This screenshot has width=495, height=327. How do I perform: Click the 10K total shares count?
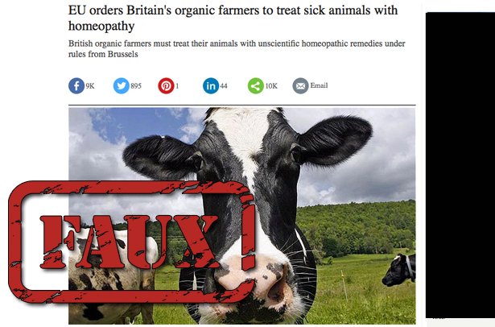271,86
